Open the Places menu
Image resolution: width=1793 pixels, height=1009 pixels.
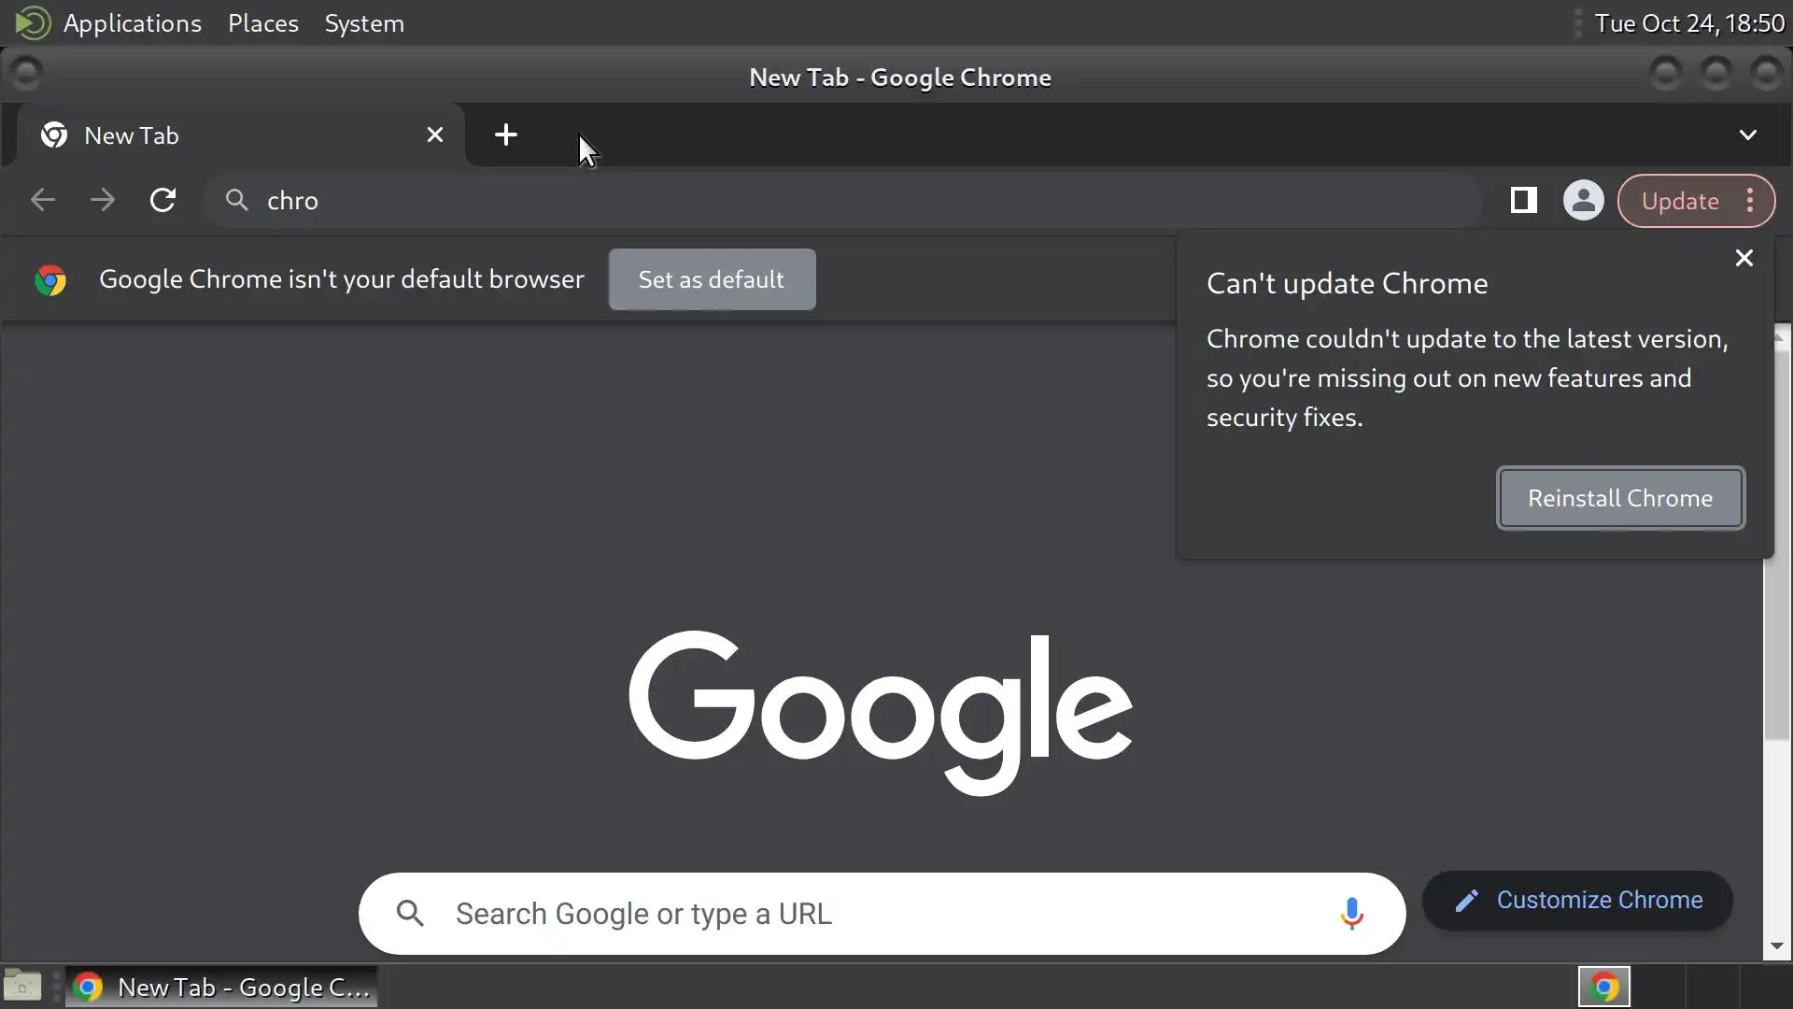tap(262, 23)
